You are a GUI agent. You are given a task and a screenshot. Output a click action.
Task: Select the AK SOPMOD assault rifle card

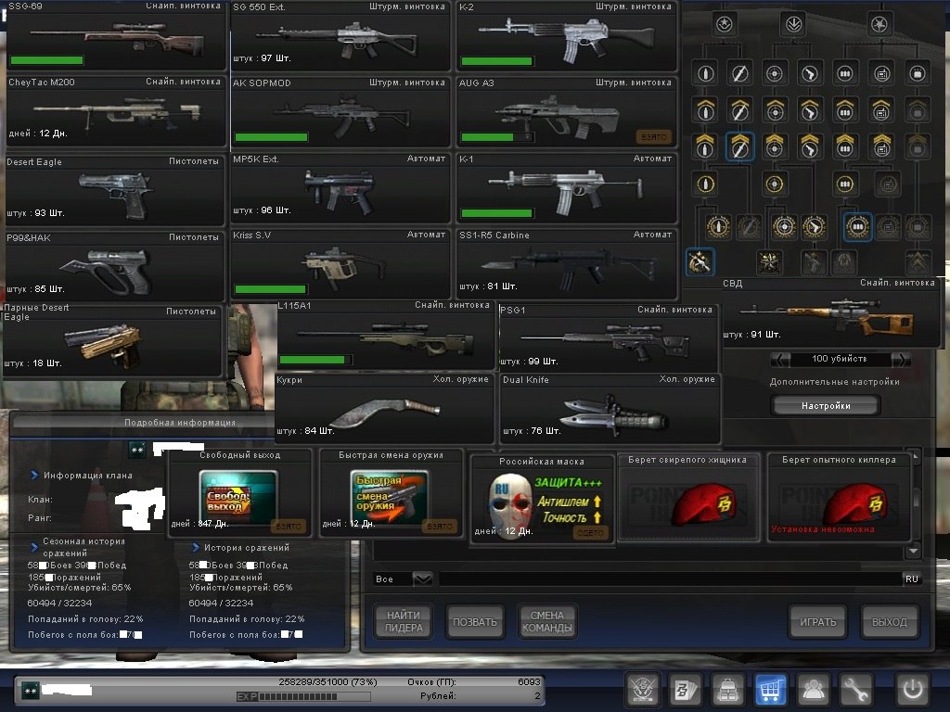click(x=340, y=112)
